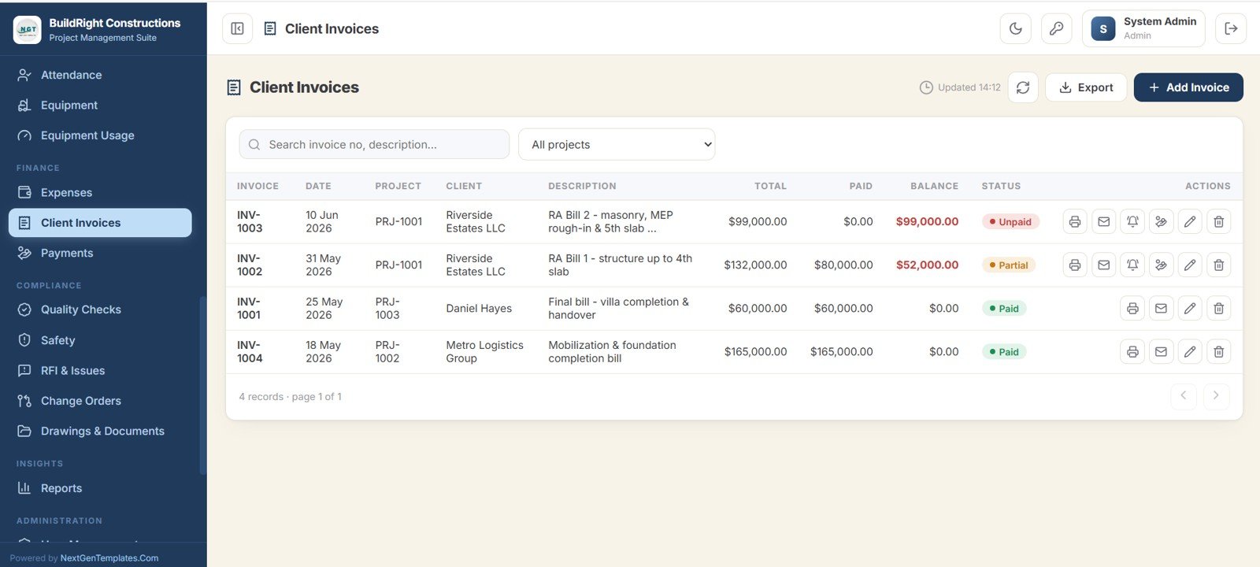Open Equipment in sidebar
The width and height of the screenshot is (1260, 567).
coord(100,106)
